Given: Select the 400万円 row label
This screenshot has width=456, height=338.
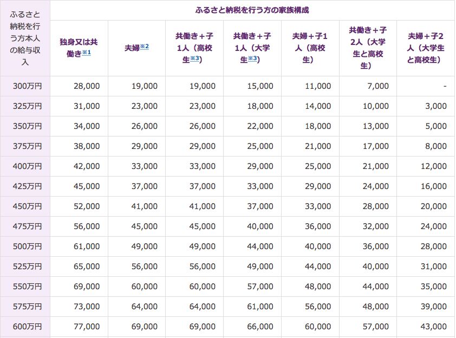Looking at the screenshot, I should pyautogui.click(x=27, y=166).
